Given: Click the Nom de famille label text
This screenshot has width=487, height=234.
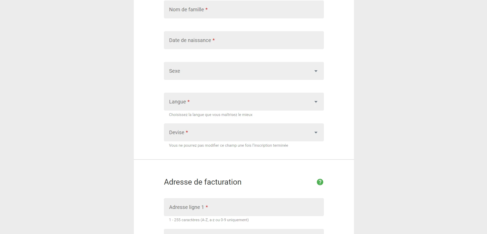Looking at the screenshot, I should 186,9.
